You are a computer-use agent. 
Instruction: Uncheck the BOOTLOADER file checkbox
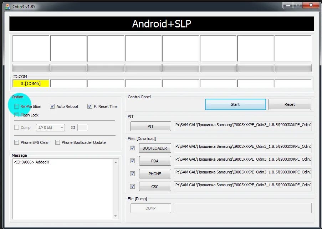[132, 148]
